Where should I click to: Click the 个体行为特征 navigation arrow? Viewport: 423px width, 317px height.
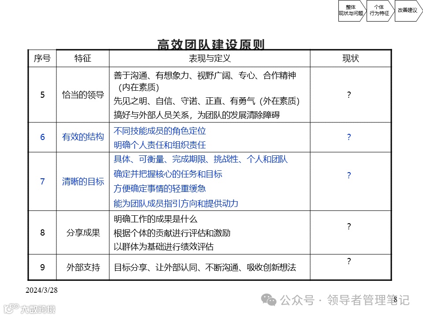380,11
